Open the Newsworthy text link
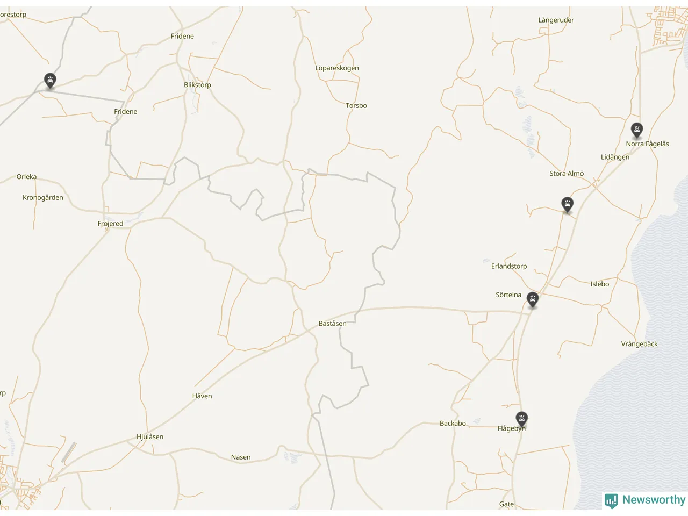This screenshot has width=688, height=516. (654, 500)
